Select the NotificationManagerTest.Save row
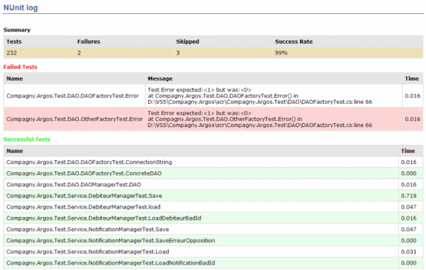The width and height of the screenshot is (426, 270). click(213, 229)
